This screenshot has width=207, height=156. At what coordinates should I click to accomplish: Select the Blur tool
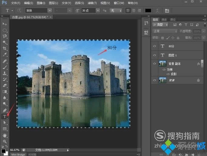coord(5,98)
